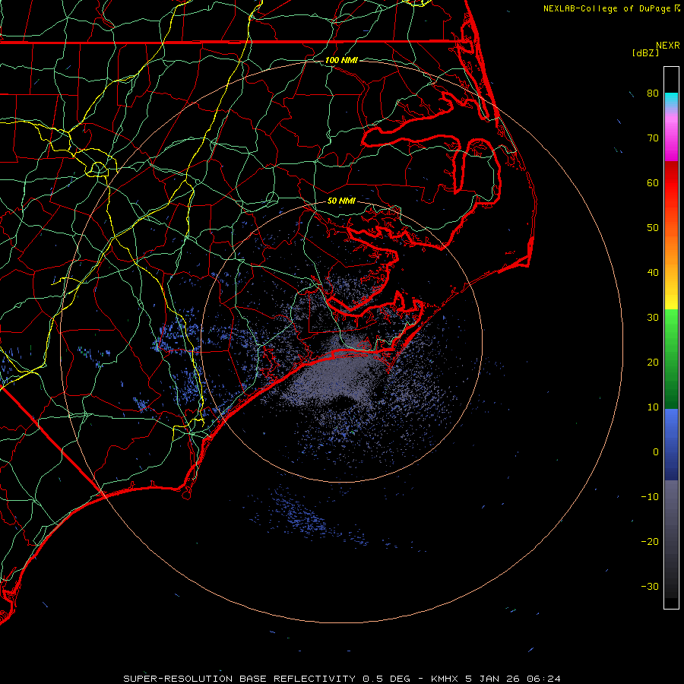Click the 100 NMI range ring label
This screenshot has width=684, height=684.
(341, 60)
